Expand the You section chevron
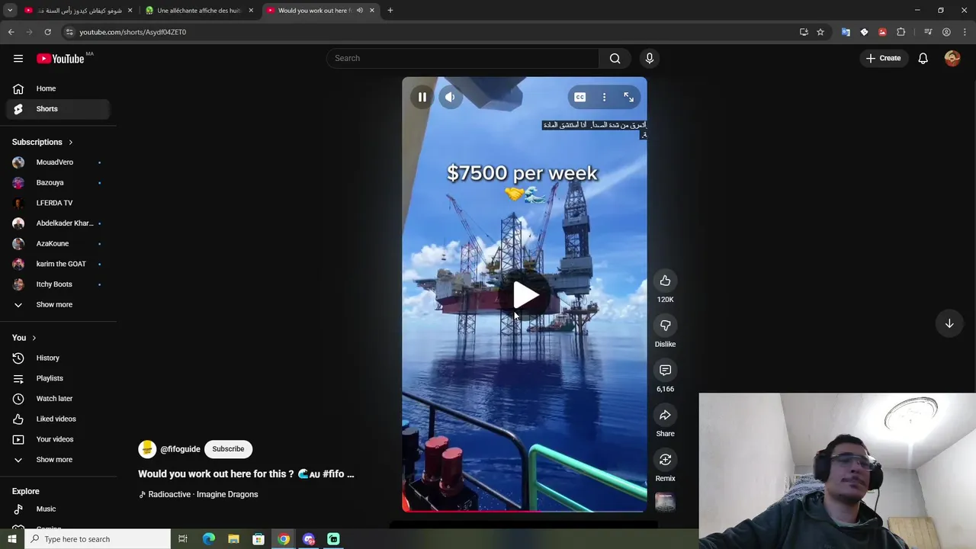The image size is (976, 549). 34,338
